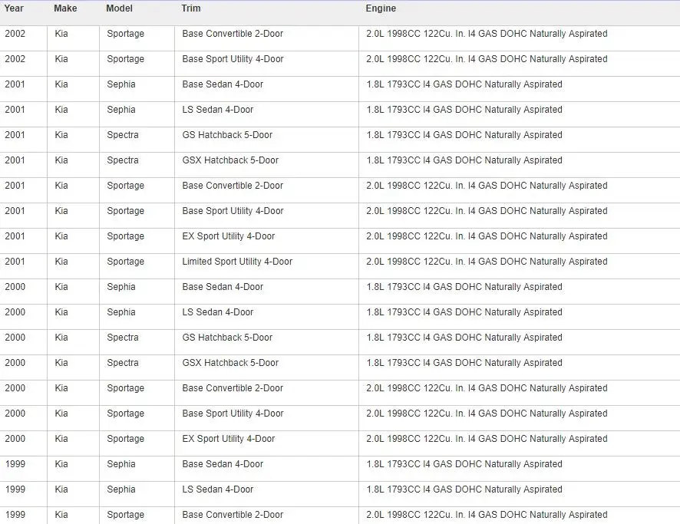Click the 2001 Sephia LS Sedan 4-Door trim
This screenshot has height=524, width=680.
(218, 110)
